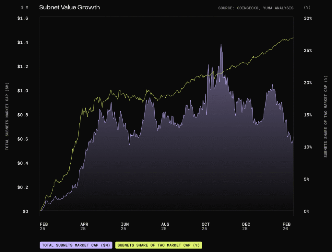Click the JUN 25 x-axis label

click(124, 226)
